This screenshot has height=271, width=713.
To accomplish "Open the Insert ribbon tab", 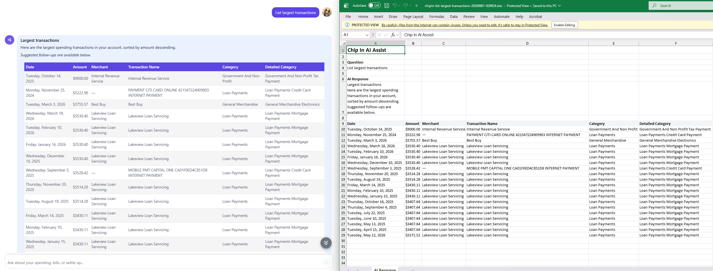I will click(379, 16).
